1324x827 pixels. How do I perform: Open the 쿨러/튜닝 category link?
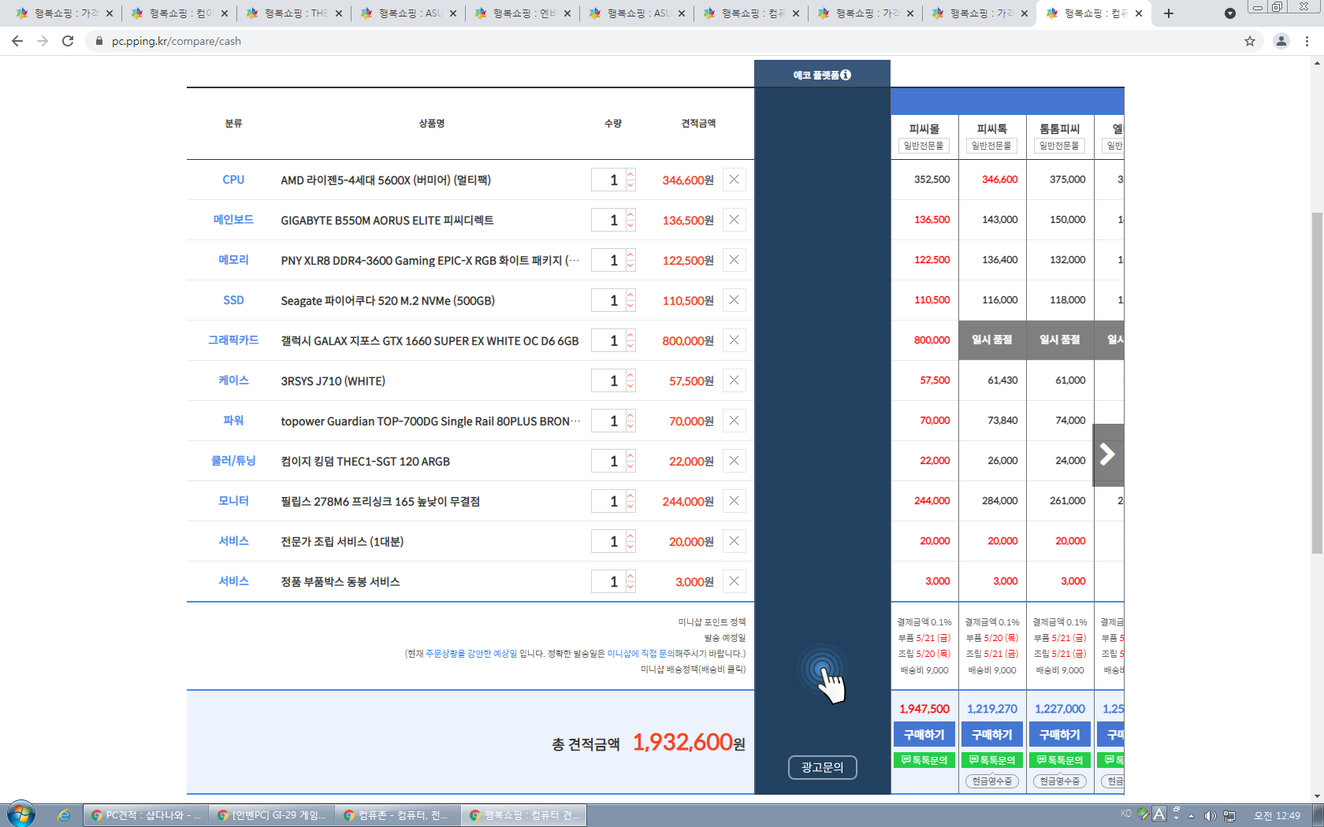pos(233,461)
